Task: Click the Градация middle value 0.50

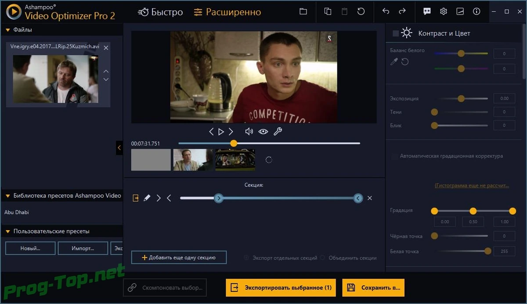Action: [x=473, y=222]
